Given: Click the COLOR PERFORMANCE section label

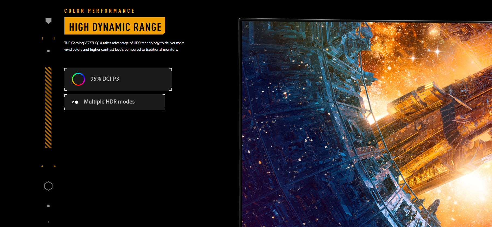Looking at the screenshot, I should pyautogui.click(x=99, y=11).
